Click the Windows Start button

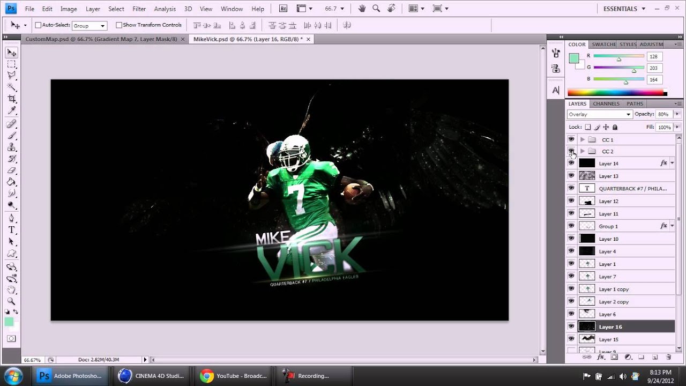pos(13,375)
